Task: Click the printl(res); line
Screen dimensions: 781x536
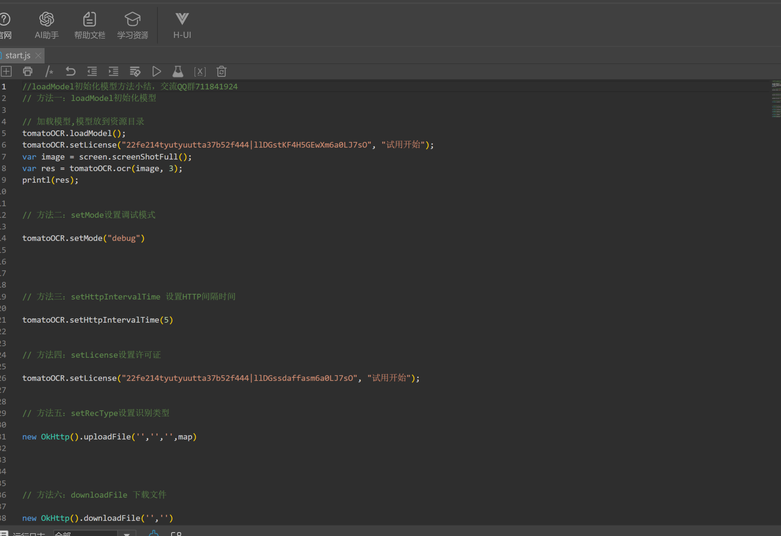Action: click(50, 180)
